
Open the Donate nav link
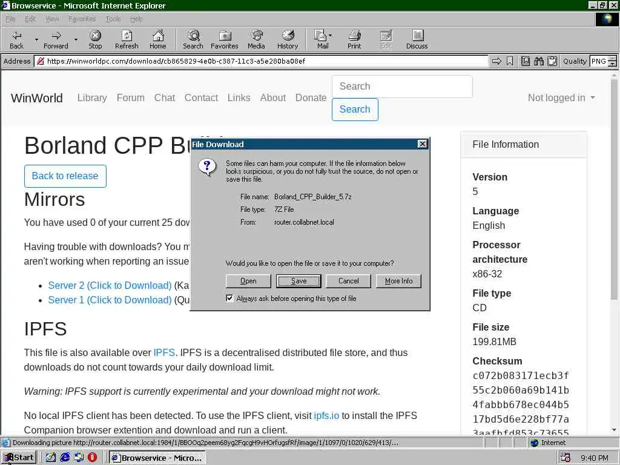(x=311, y=97)
